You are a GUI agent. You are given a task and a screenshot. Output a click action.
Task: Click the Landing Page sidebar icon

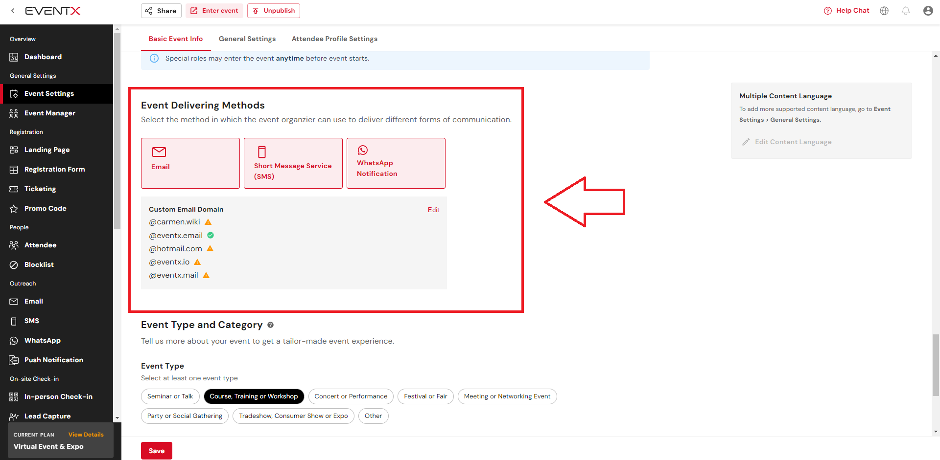(14, 150)
